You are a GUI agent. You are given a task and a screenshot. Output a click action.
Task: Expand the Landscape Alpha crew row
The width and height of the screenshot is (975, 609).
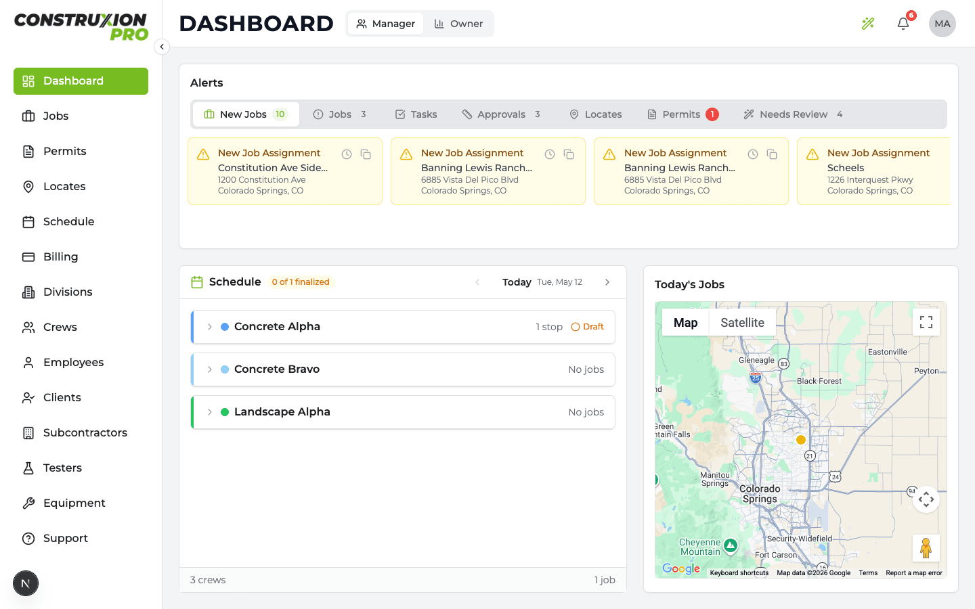tap(210, 412)
